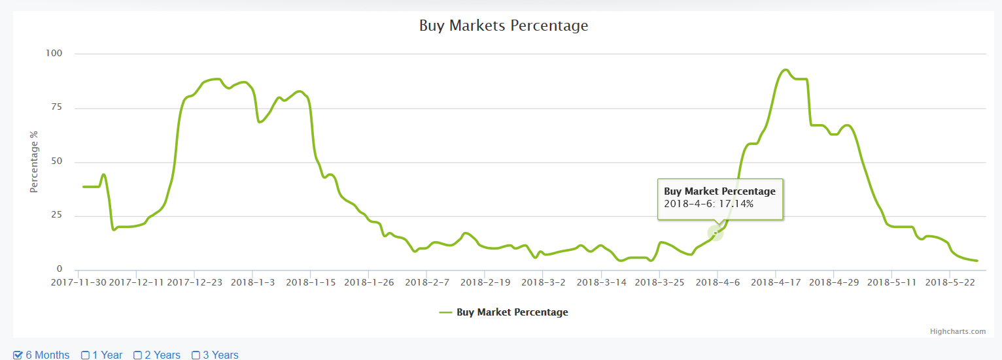The width and height of the screenshot is (1002, 360).
Task: Tick the 2 Years checkbox
Action: (x=138, y=355)
